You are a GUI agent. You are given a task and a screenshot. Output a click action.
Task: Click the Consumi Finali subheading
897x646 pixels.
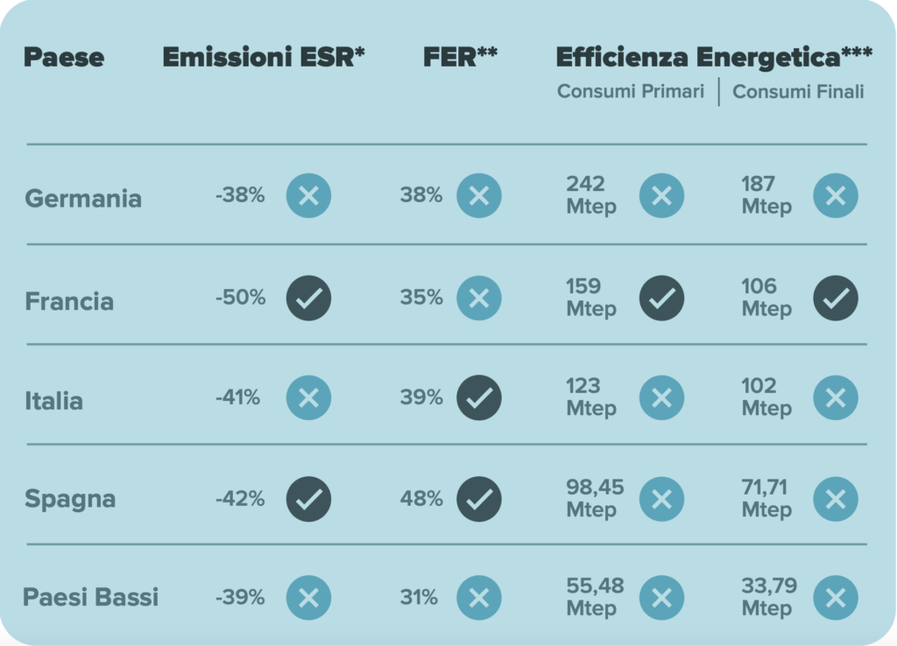[x=798, y=92]
